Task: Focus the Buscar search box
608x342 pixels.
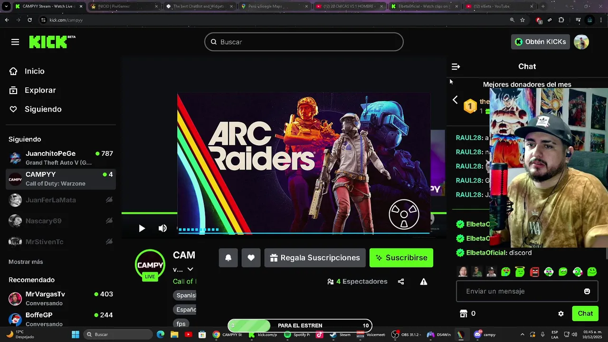Action: click(x=304, y=42)
